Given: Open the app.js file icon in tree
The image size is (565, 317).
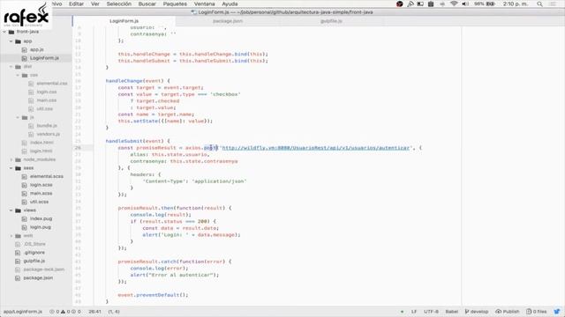Looking at the screenshot, I should [x=24, y=49].
